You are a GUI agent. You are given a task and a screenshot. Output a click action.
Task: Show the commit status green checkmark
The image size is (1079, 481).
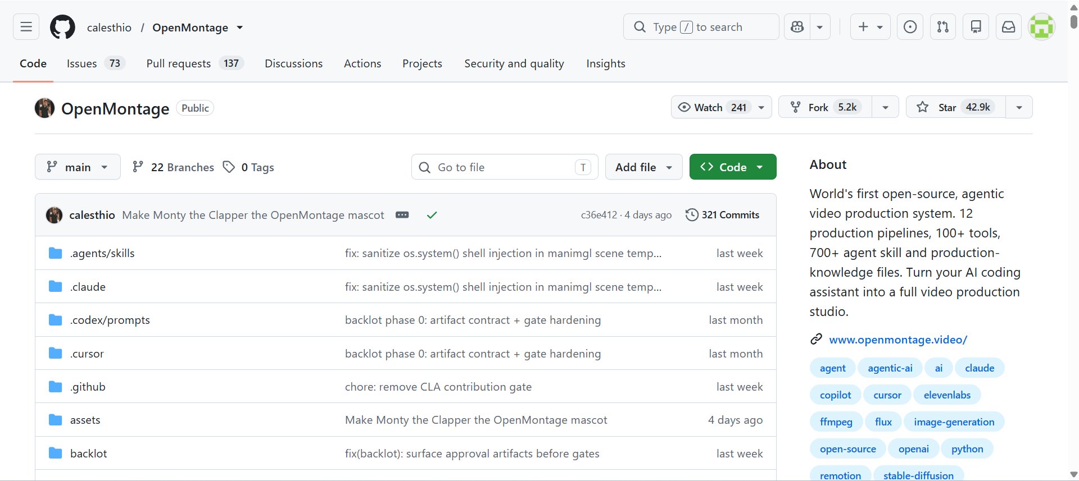coord(432,215)
